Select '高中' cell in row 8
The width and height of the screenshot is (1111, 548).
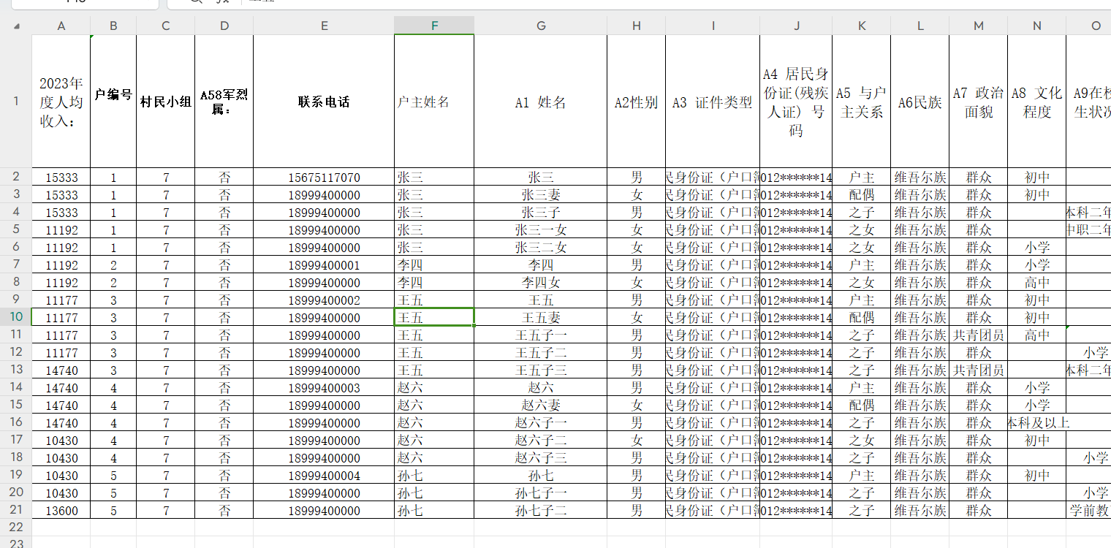point(1037,282)
